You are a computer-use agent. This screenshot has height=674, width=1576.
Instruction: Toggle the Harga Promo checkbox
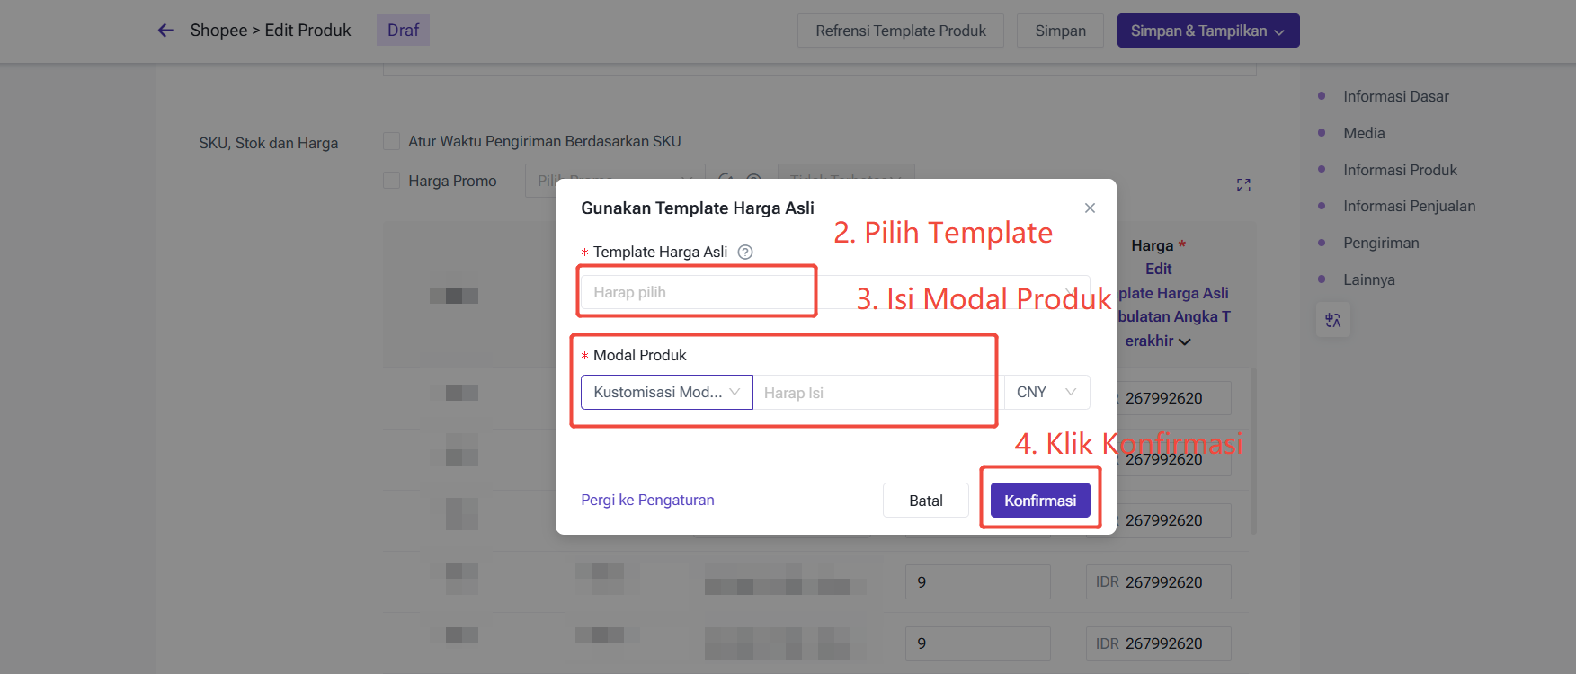click(x=392, y=181)
